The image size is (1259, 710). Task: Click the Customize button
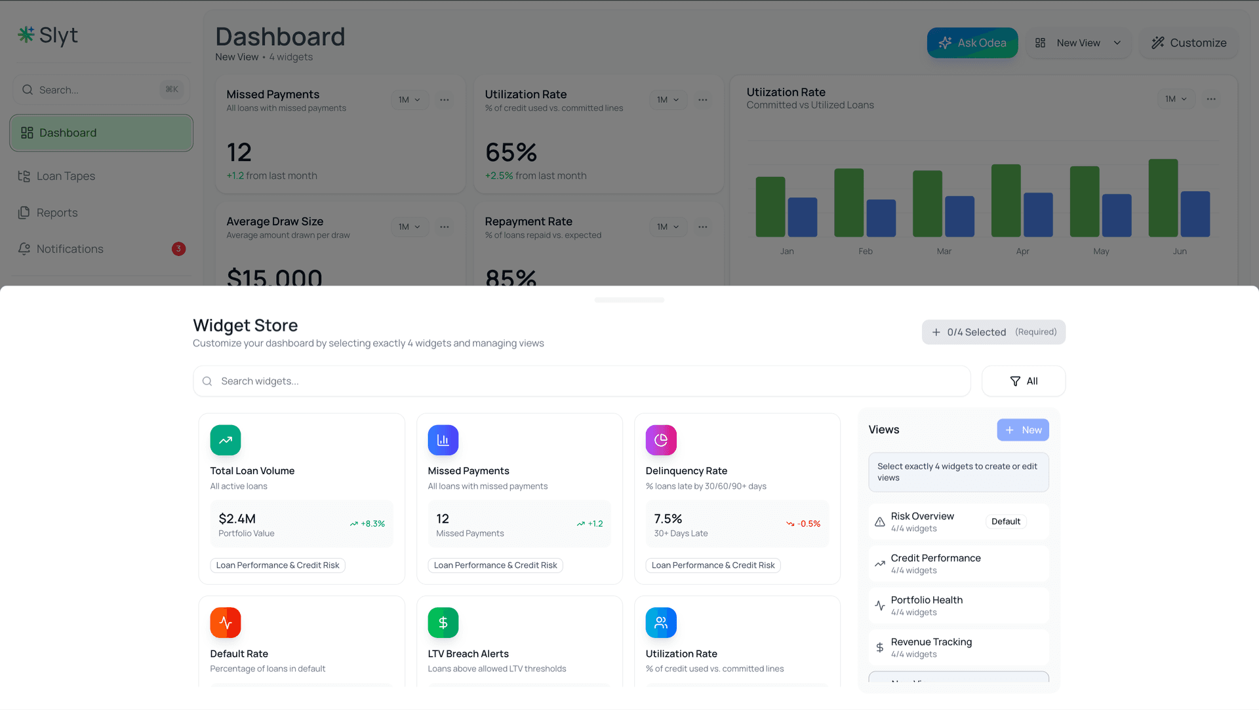(x=1189, y=43)
